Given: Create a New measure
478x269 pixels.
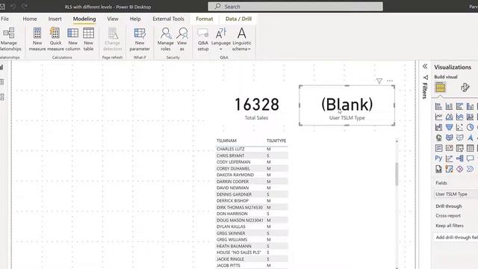Looking at the screenshot, I should click(37, 39).
